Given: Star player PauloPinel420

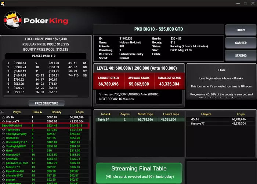Looking at the screenshot, I should (x=3, y=172).
